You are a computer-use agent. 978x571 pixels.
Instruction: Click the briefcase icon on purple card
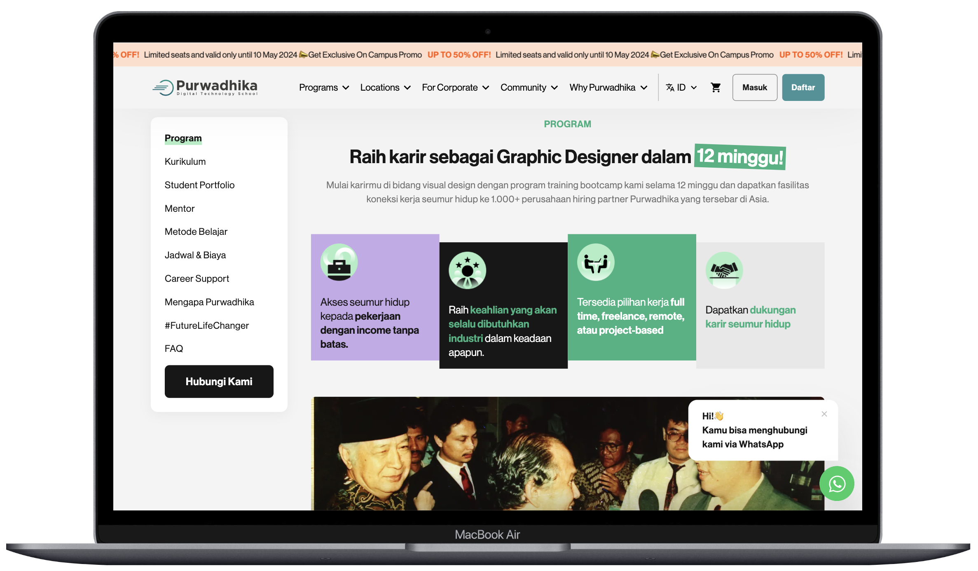tap(339, 262)
